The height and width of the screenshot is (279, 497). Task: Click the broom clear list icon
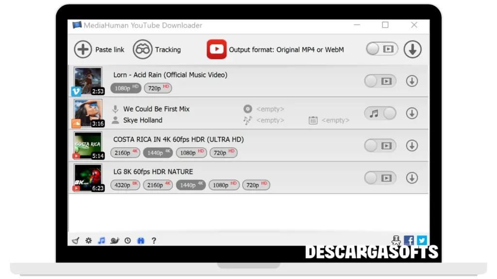pyautogui.click(x=75, y=240)
